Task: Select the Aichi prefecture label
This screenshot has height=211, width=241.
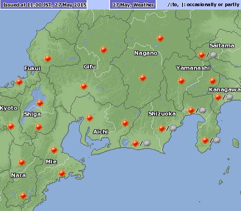Action: point(101,132)
